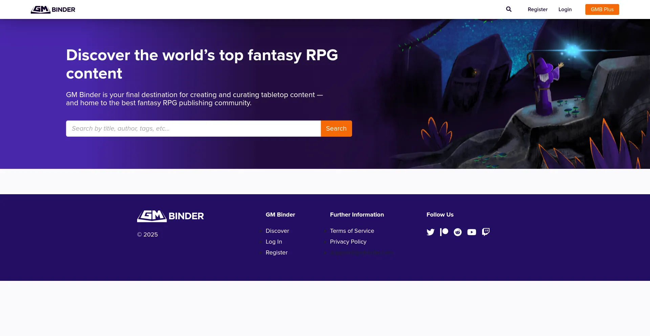Open the Discover footer link

coord(277,231)
